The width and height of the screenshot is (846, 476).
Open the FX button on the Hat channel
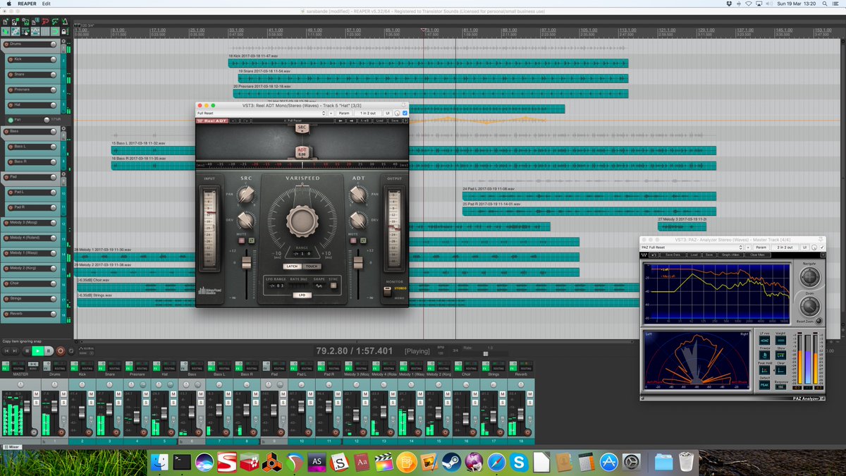tap(157, 366)
